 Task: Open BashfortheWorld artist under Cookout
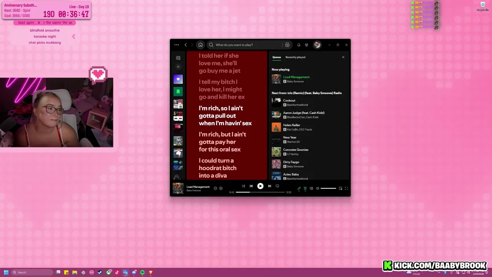pos(298,105)
